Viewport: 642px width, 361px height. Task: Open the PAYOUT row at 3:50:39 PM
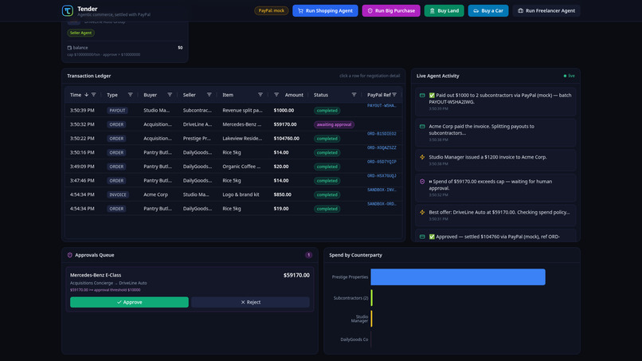[233, 110]
